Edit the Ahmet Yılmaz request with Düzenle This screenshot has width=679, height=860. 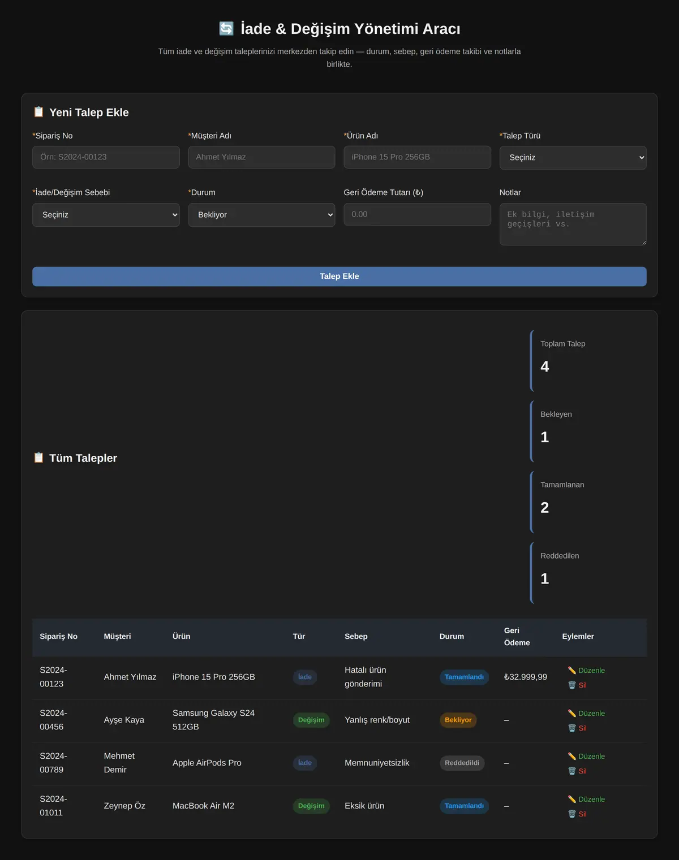[587, 670]
